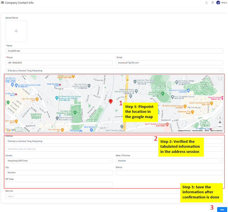
Task: Click the Siu Choi Wong restaurant marker
Action: pyautogui.click(x=37, y=99)
